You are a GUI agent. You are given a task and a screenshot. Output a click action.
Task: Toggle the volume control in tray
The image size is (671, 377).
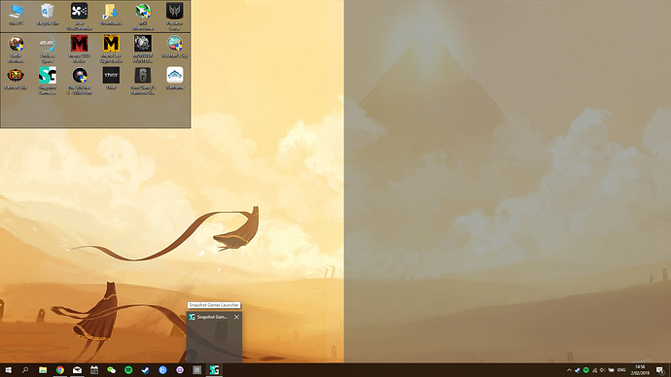pos(603,370)
